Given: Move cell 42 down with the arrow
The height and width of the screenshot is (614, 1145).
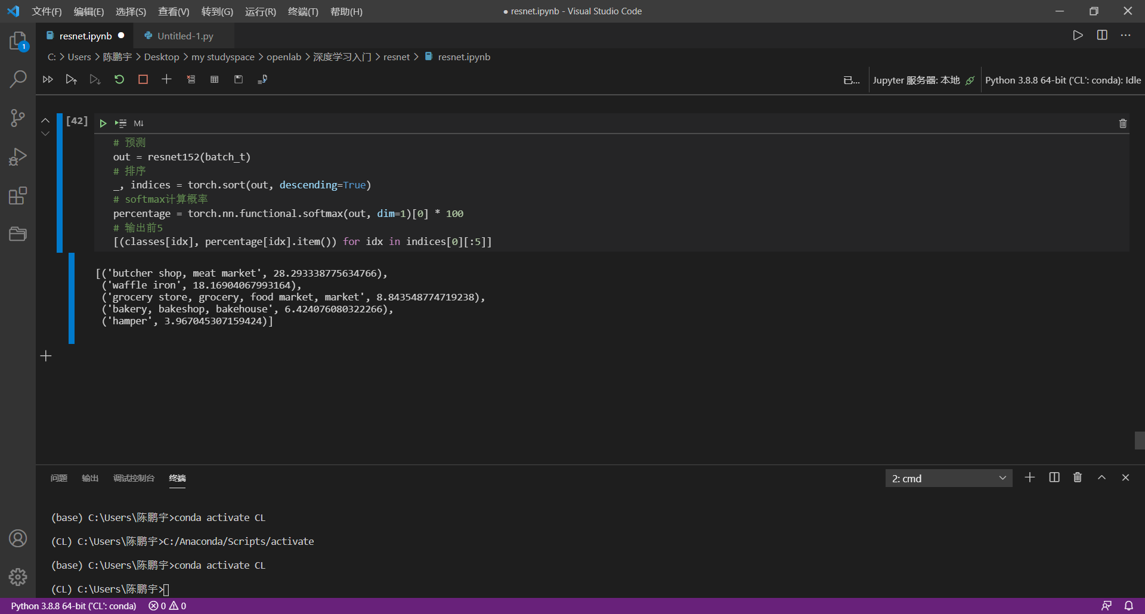Looking at the screenshot, I should click(x=45, y=134).
